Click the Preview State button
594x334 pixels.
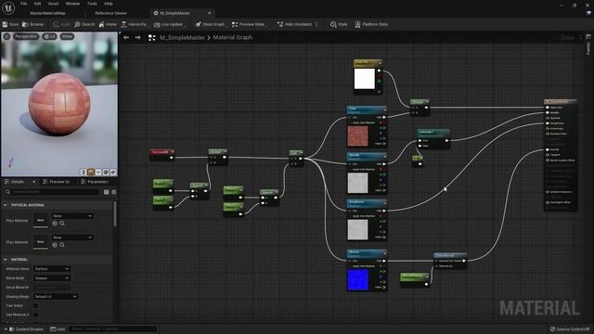(x=249, y=24)
